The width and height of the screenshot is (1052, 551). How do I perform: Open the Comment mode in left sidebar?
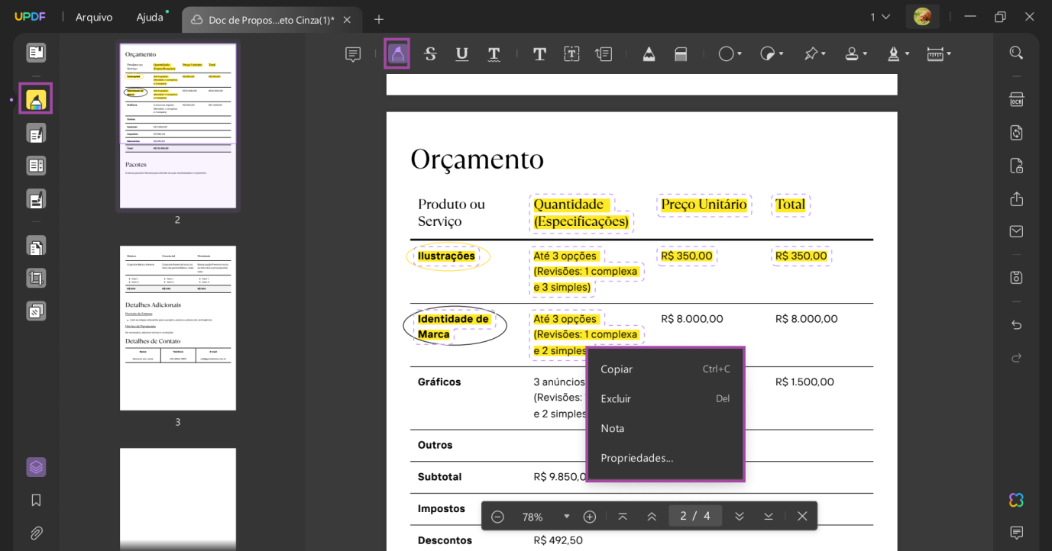tap(36, 99)
